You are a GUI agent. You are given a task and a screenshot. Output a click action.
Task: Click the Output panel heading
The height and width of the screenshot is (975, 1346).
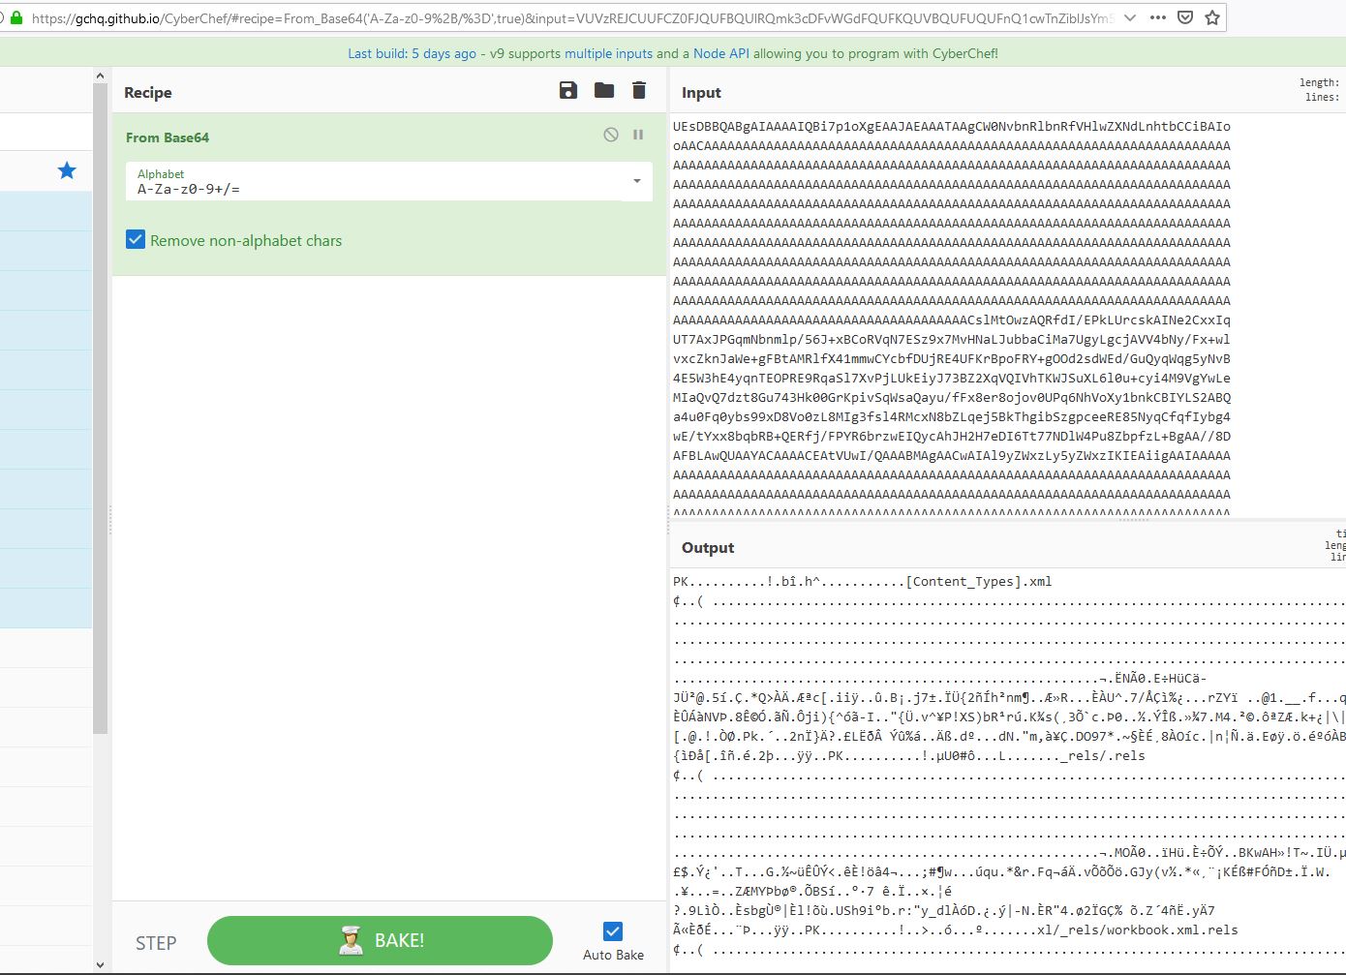pyautogui.click(x=708, y=547)
